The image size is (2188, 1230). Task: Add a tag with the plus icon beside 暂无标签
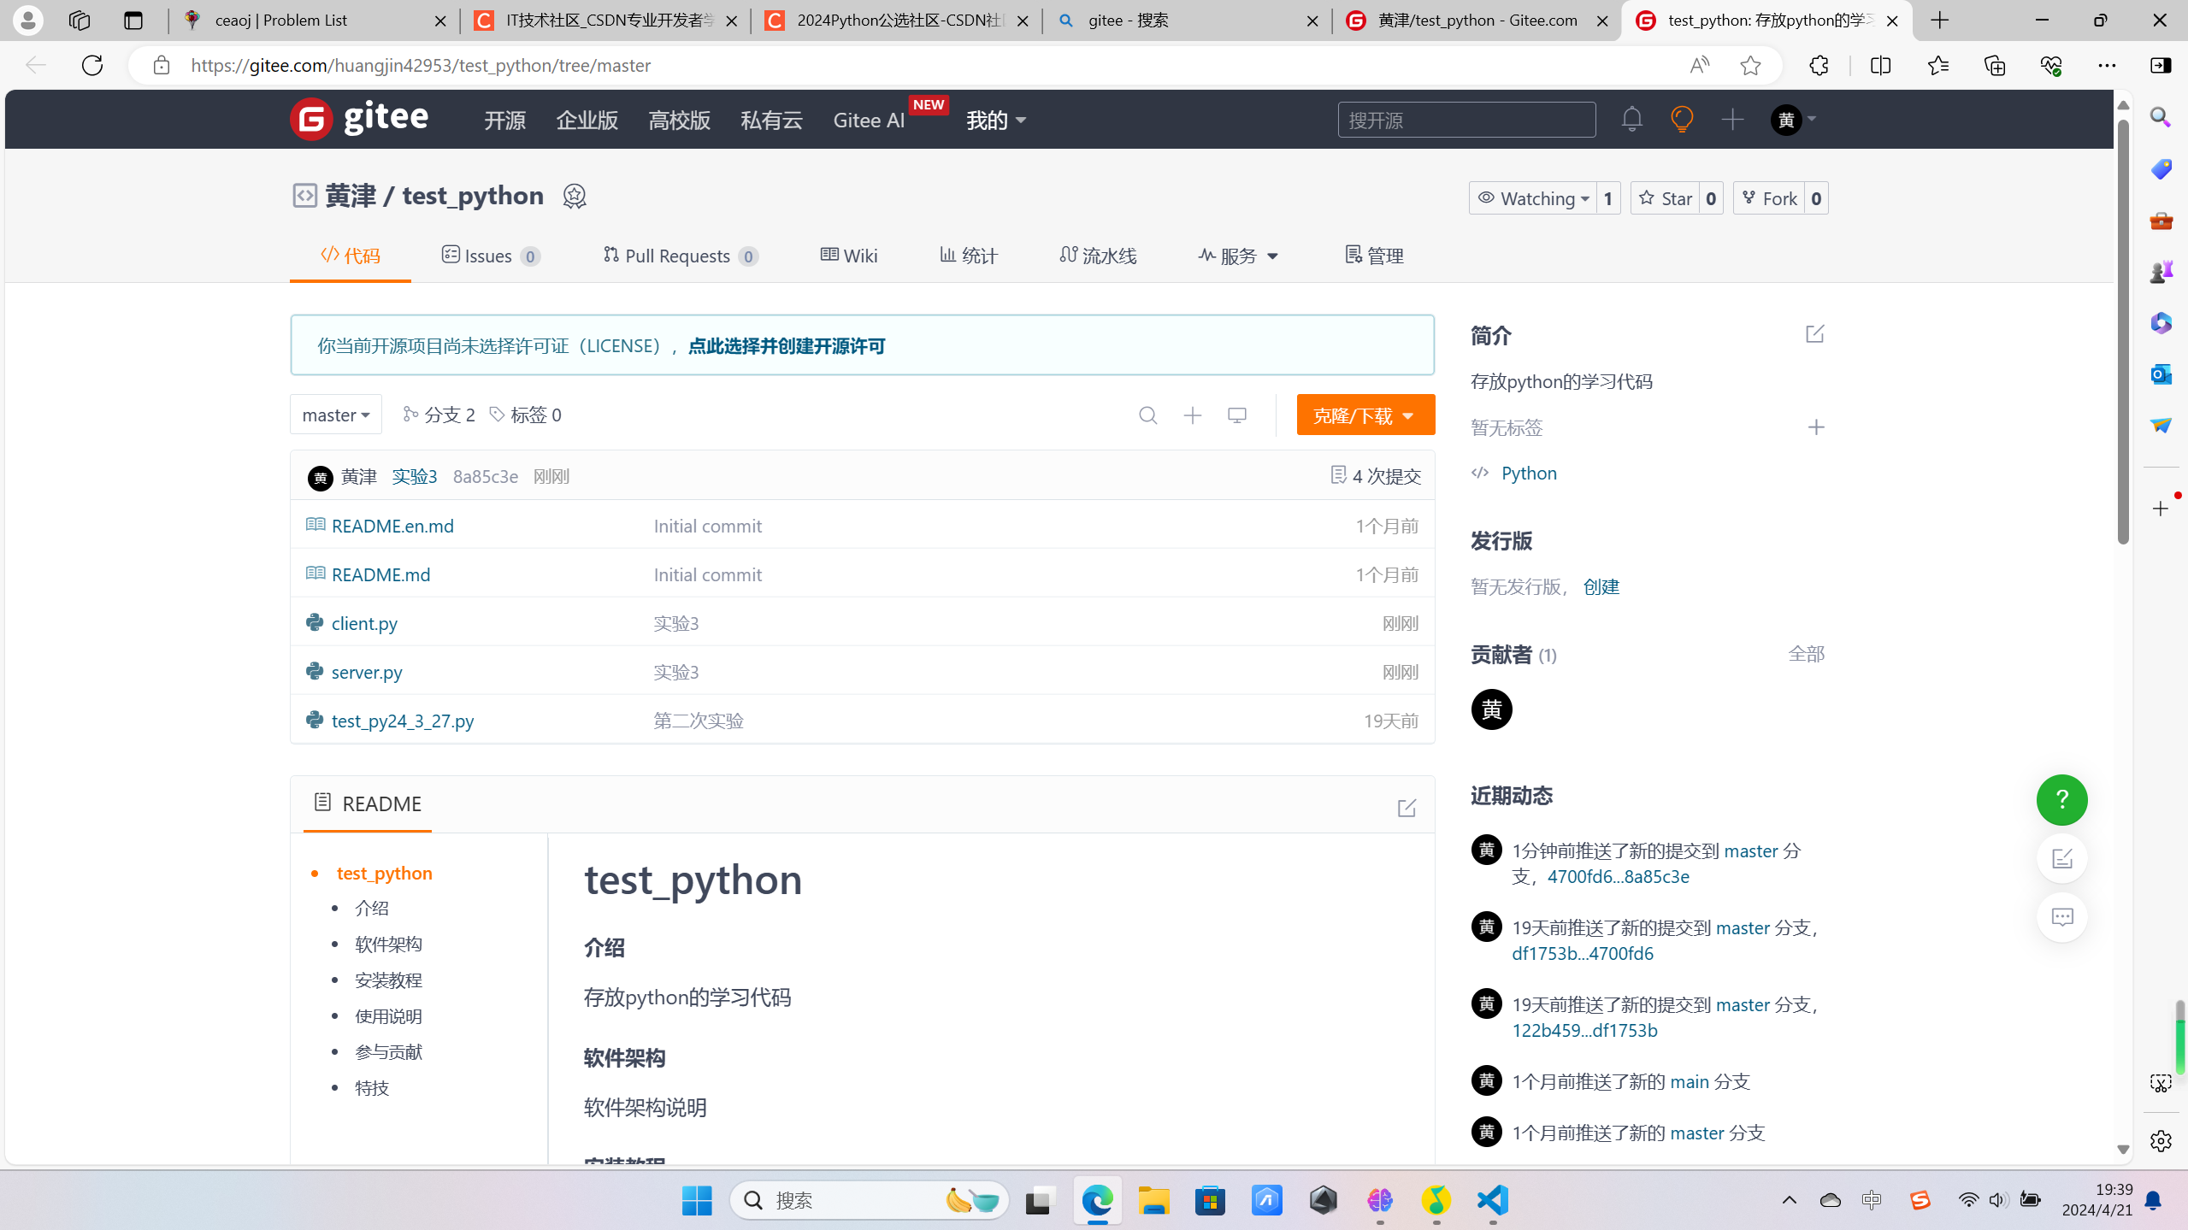[x=1816, y=427]
